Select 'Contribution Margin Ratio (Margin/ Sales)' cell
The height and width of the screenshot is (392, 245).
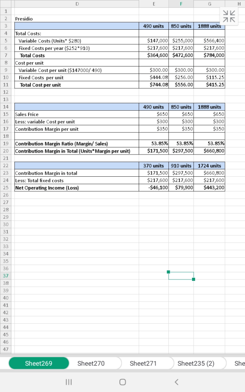point(77,143)
